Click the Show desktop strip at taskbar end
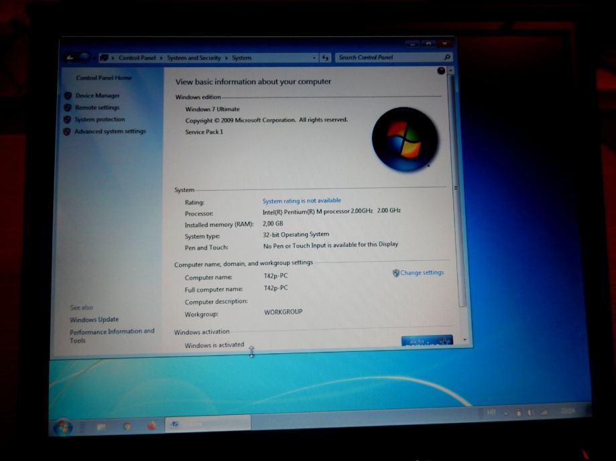This screenshot has width=616, height=461. 588,409
